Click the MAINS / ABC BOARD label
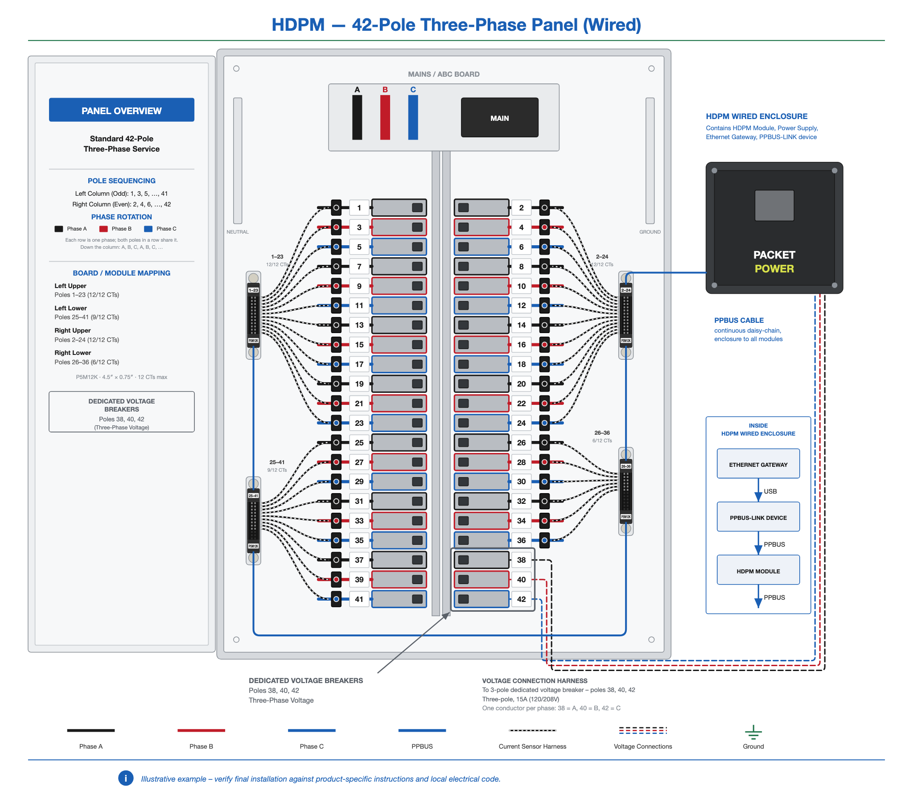The image size is (913, 799). pos(444,74)
